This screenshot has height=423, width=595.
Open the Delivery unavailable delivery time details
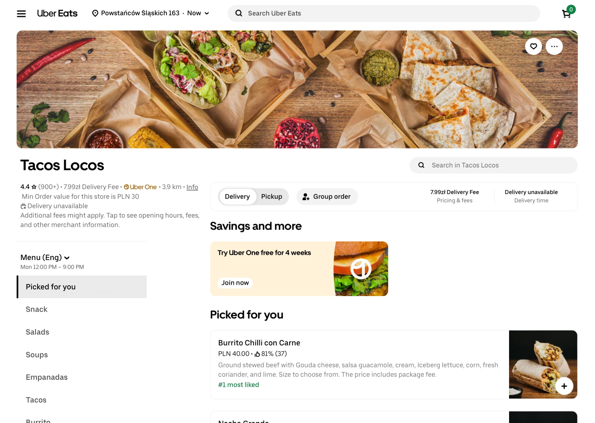click(x=531, y=196)
